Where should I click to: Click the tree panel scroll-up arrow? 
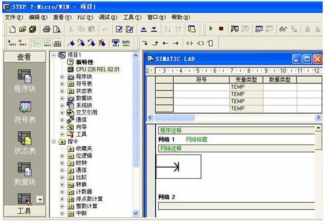pos(136,55)
